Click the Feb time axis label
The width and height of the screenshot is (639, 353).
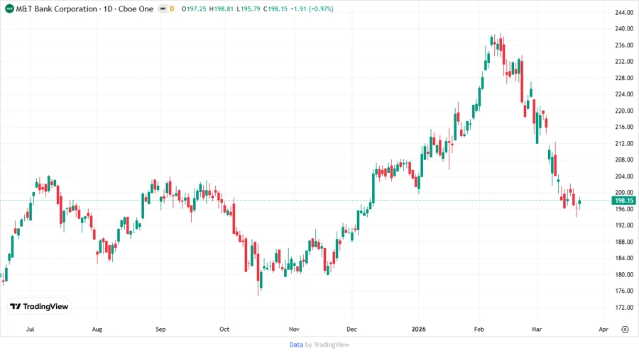coord(479,329)
